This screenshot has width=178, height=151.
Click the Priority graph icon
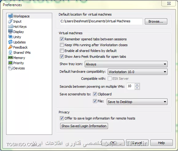pos(10,63)
